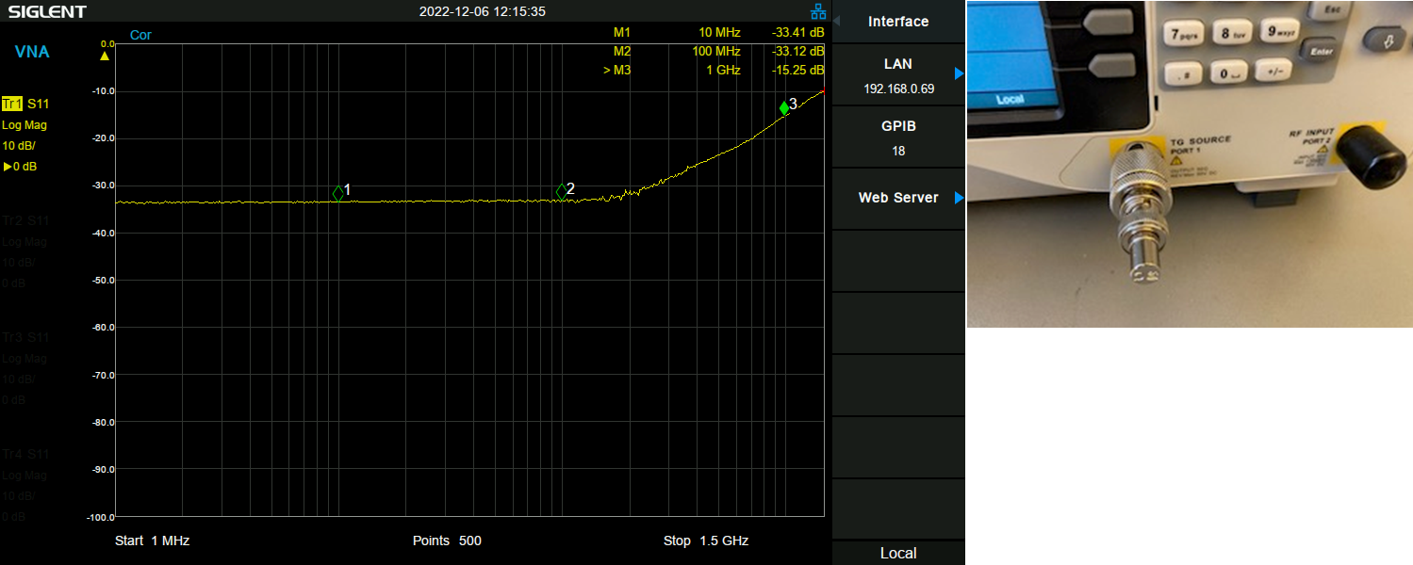Click the LAN IP address 192.168.0.69
The width and height of the screenshot is (1413, 565).
coord(898,89)
